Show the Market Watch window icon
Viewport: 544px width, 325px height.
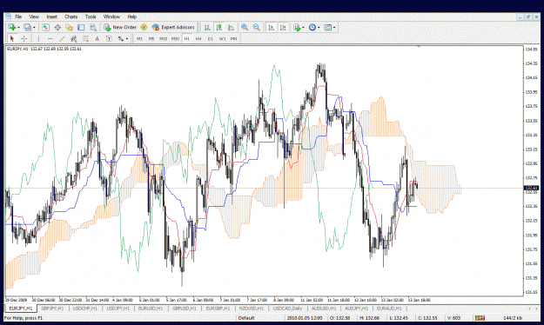point(45,27)
